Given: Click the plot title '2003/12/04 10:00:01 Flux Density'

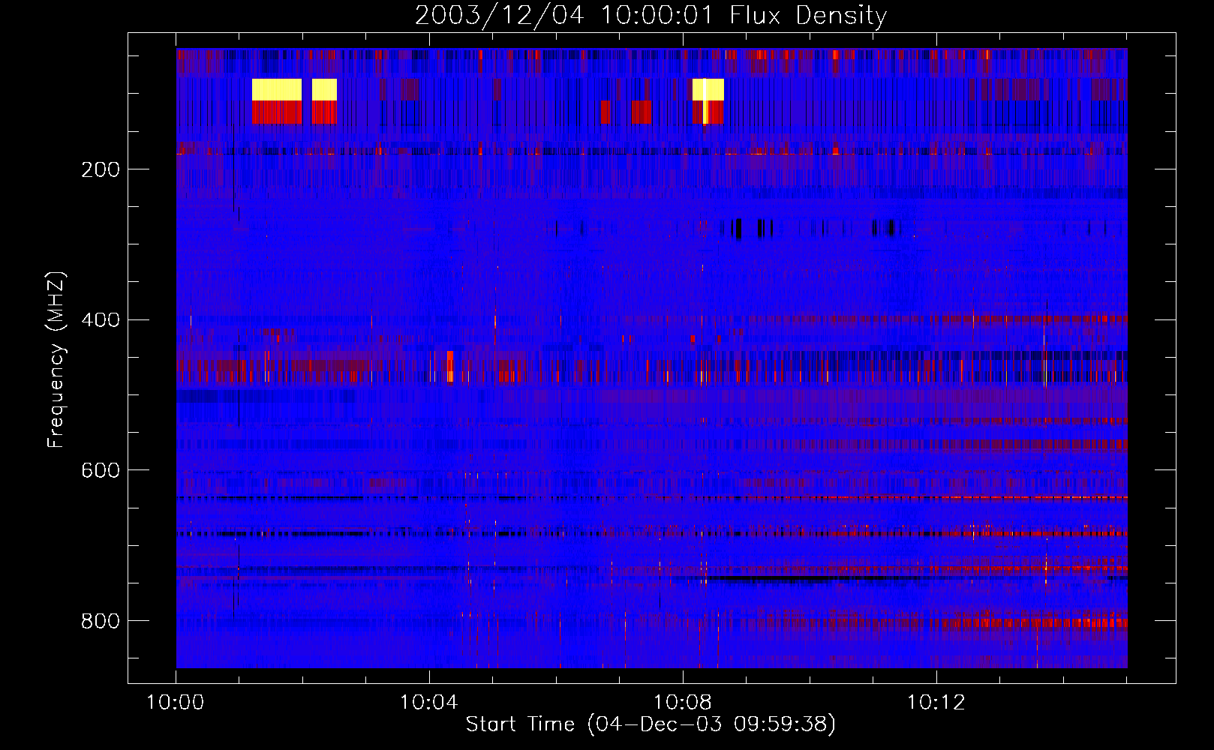Looking at the screenshot, I should [651, 16].
